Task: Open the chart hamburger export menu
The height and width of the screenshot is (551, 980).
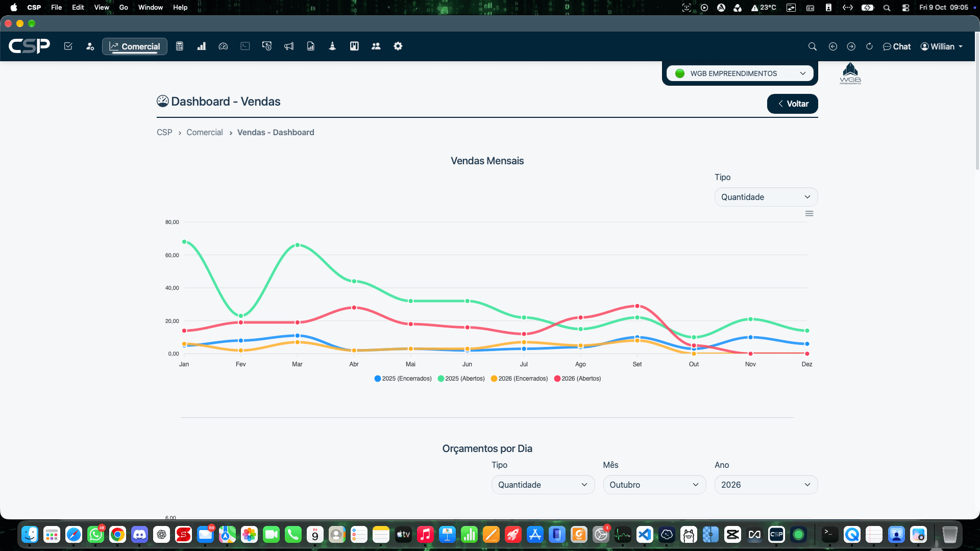Action: 810,214
